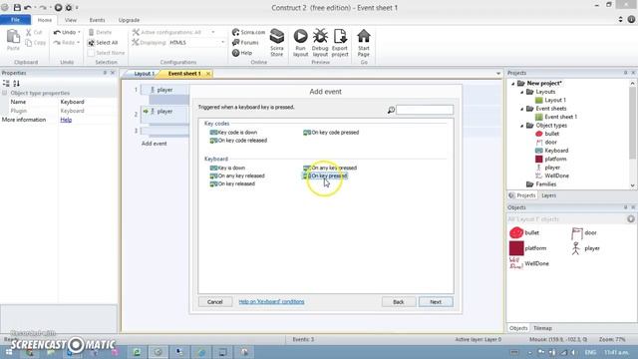Screen dimensions: 638x359
Task: Collapse the Object types folder
Action: 522,126
